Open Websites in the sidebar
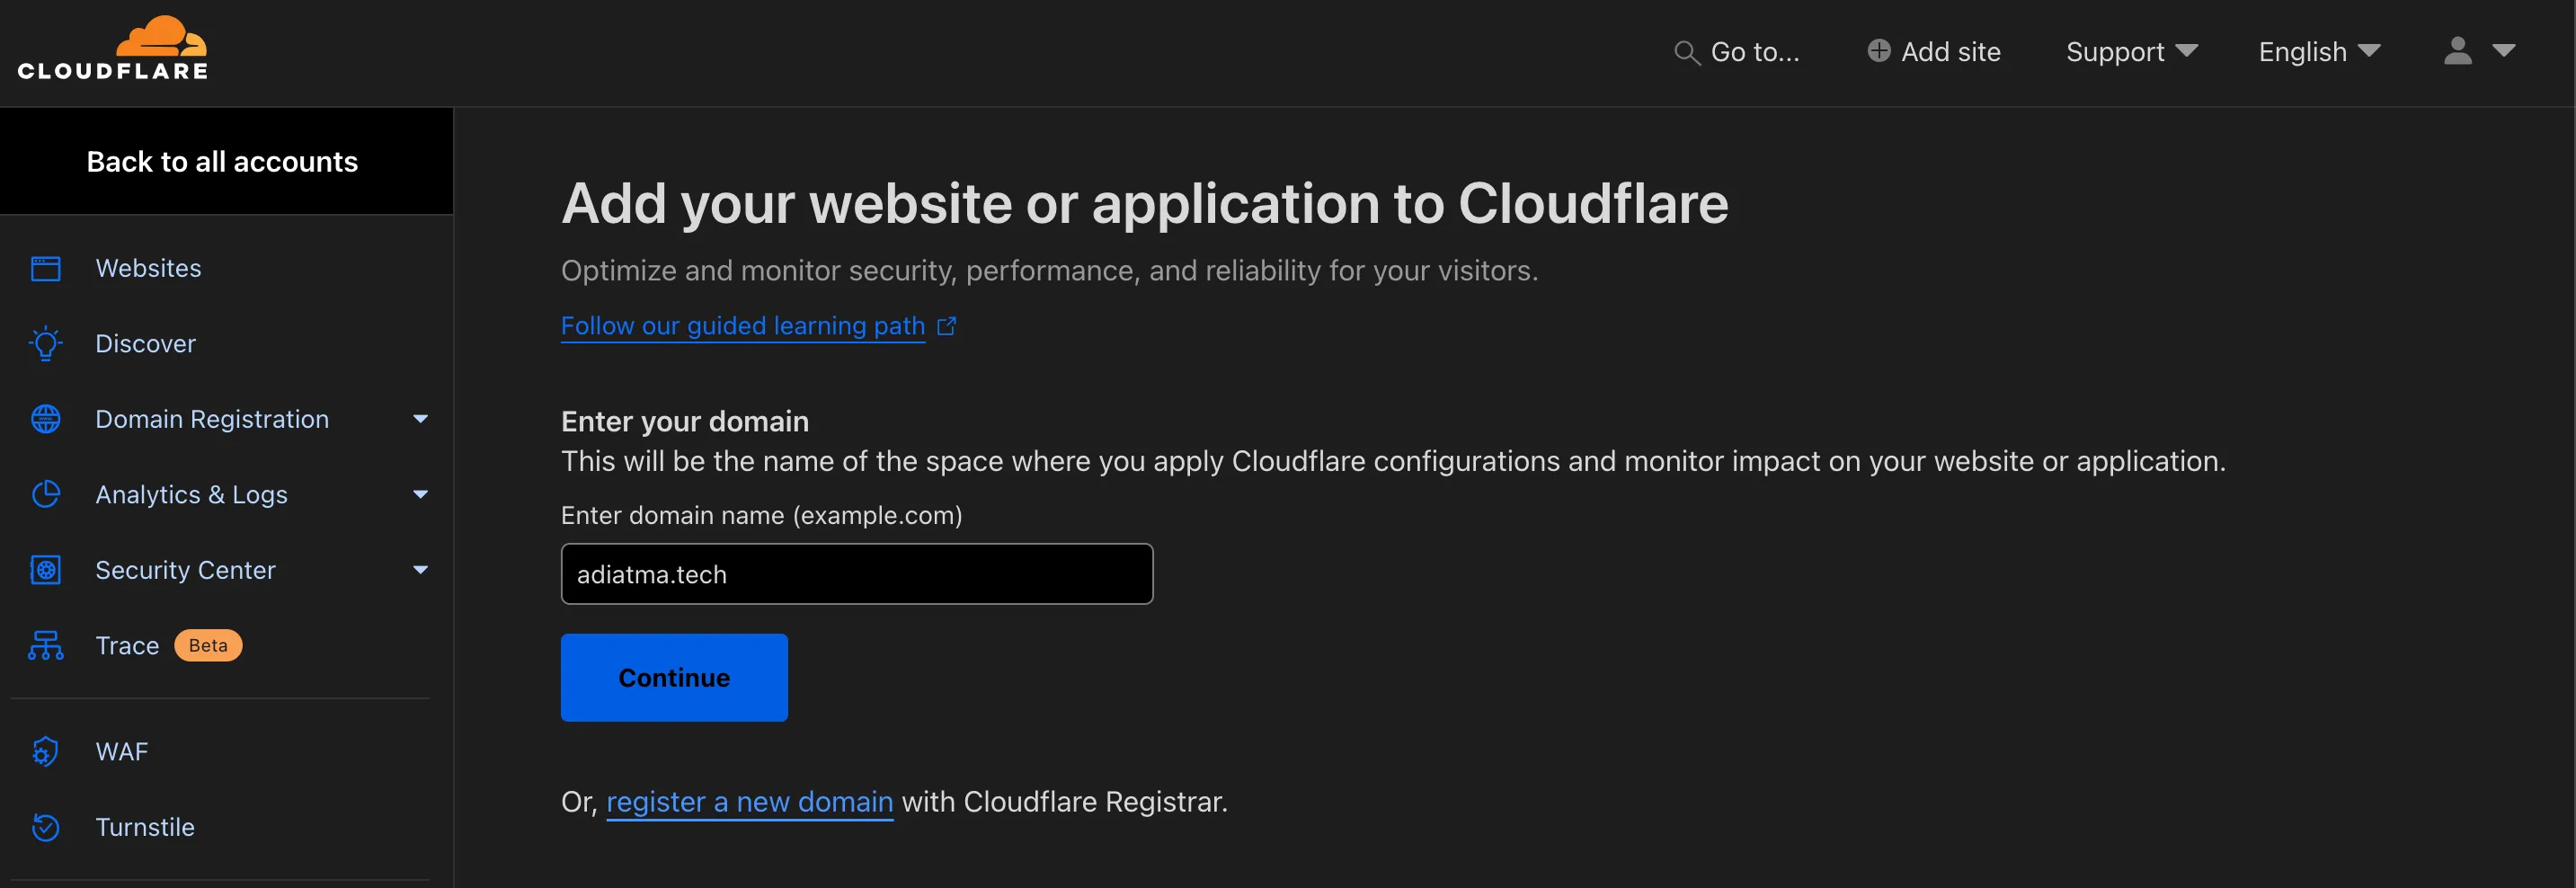 coord(148,268)
